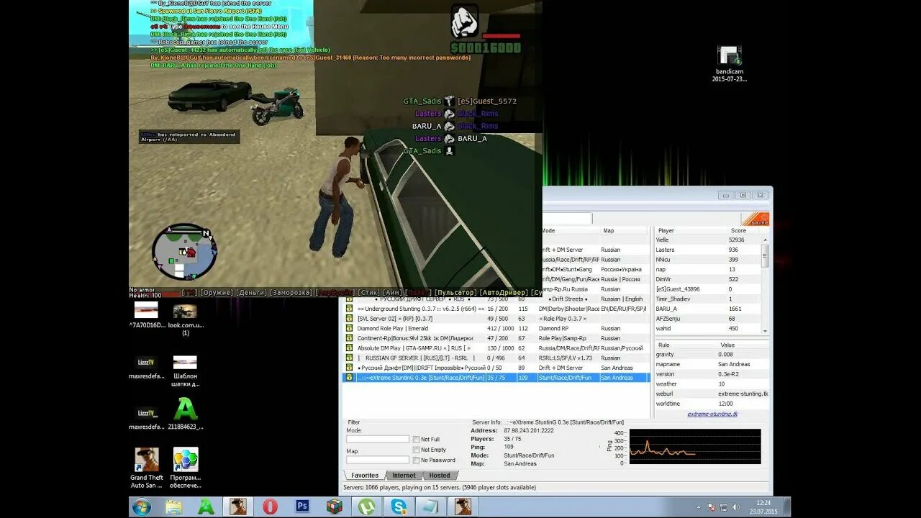The width and height of the screenshot is (921, 518).
Task: Switch to the Internet tab
Action: coord(404,476)
